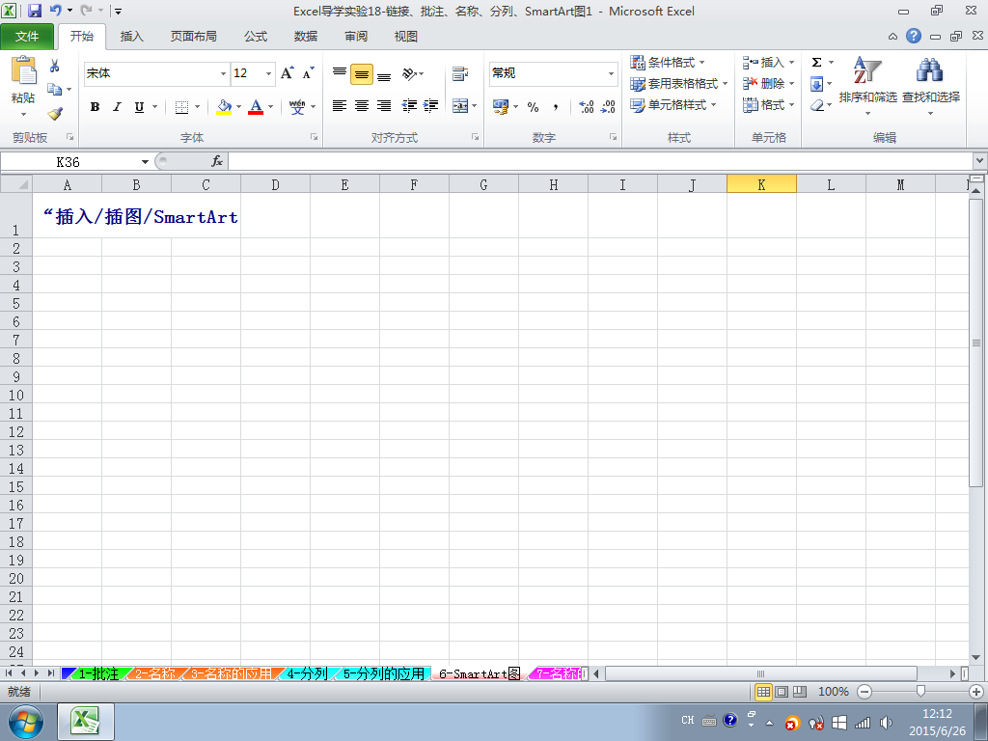Image resolution: width=988 pixels, height=741 pixels.
Task: Toggle Bold formatting
Action: pyautogui.click(x=95, y=107)
